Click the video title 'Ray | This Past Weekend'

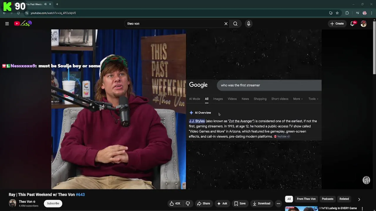pos(42,195)
